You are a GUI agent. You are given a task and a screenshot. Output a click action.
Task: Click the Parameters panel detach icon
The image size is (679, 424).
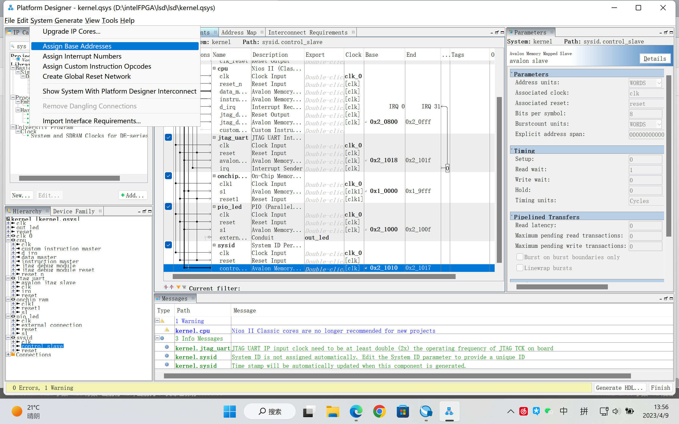[665, 33]
